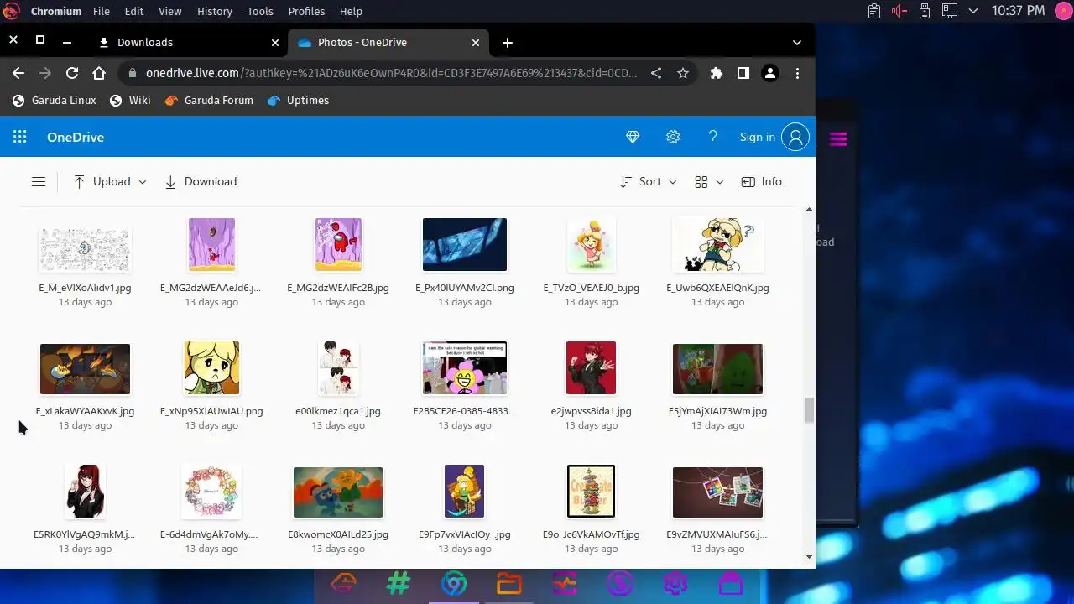Select file name E_TVzO_VEAEJ0_b.jpg

pyautogui.click(x=591, y=287)
